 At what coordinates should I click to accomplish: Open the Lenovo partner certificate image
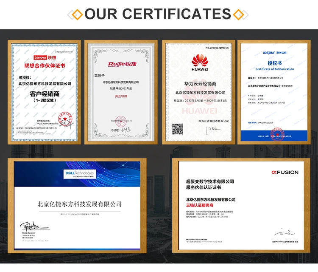click(x=44, y=92)
